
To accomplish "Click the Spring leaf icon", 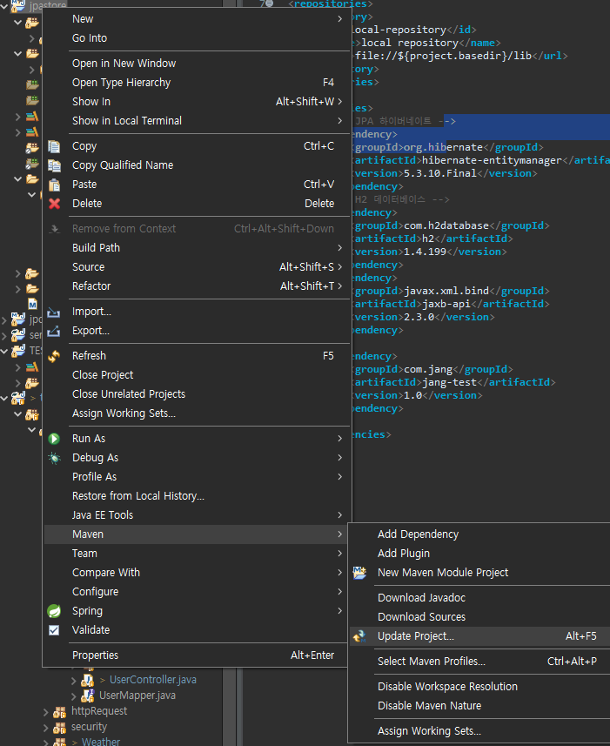I will tap(54, 611).
